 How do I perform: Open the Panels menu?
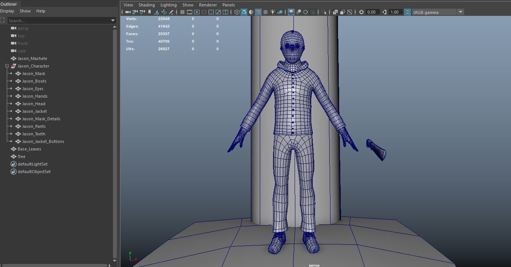tap(228, 5)
